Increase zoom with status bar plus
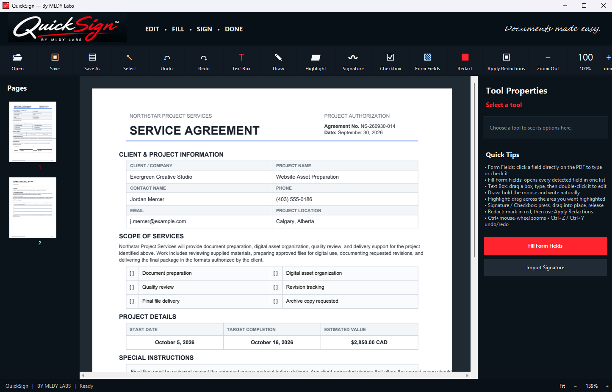 [x=607, y=386]
